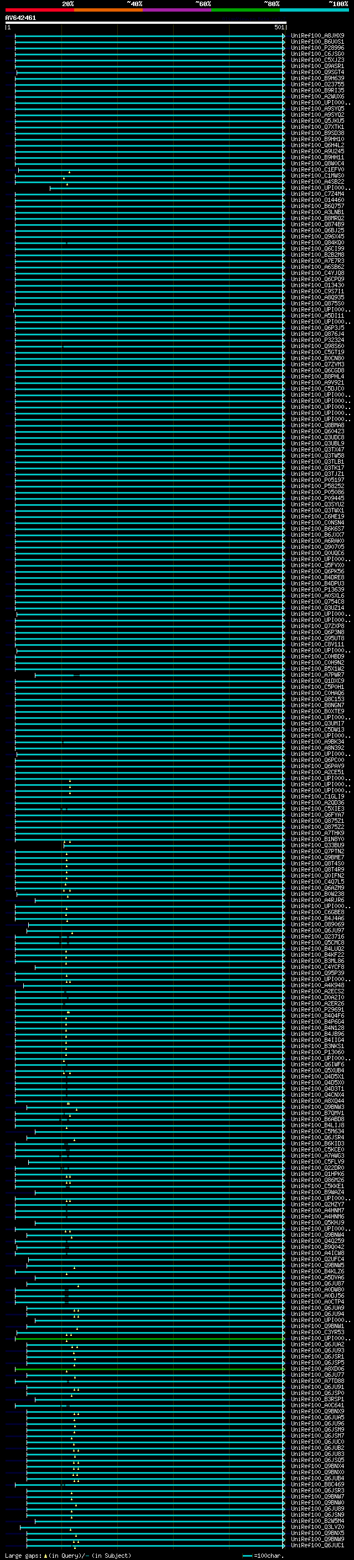This screenshot has width=354, height=1560.
Task: Select hit label UniRef100_A6RAK0
Action: pyautogui.click(x=317, y=541)
